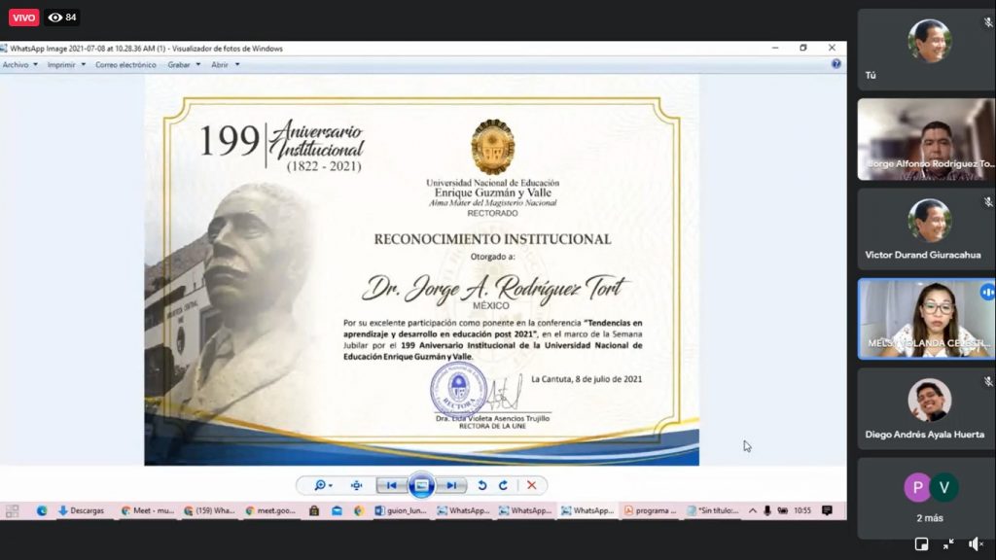Click the taskbar clock showing 10:55
Image resolution: width=996 pixels, height=560 pixels.
click(802, 510)
